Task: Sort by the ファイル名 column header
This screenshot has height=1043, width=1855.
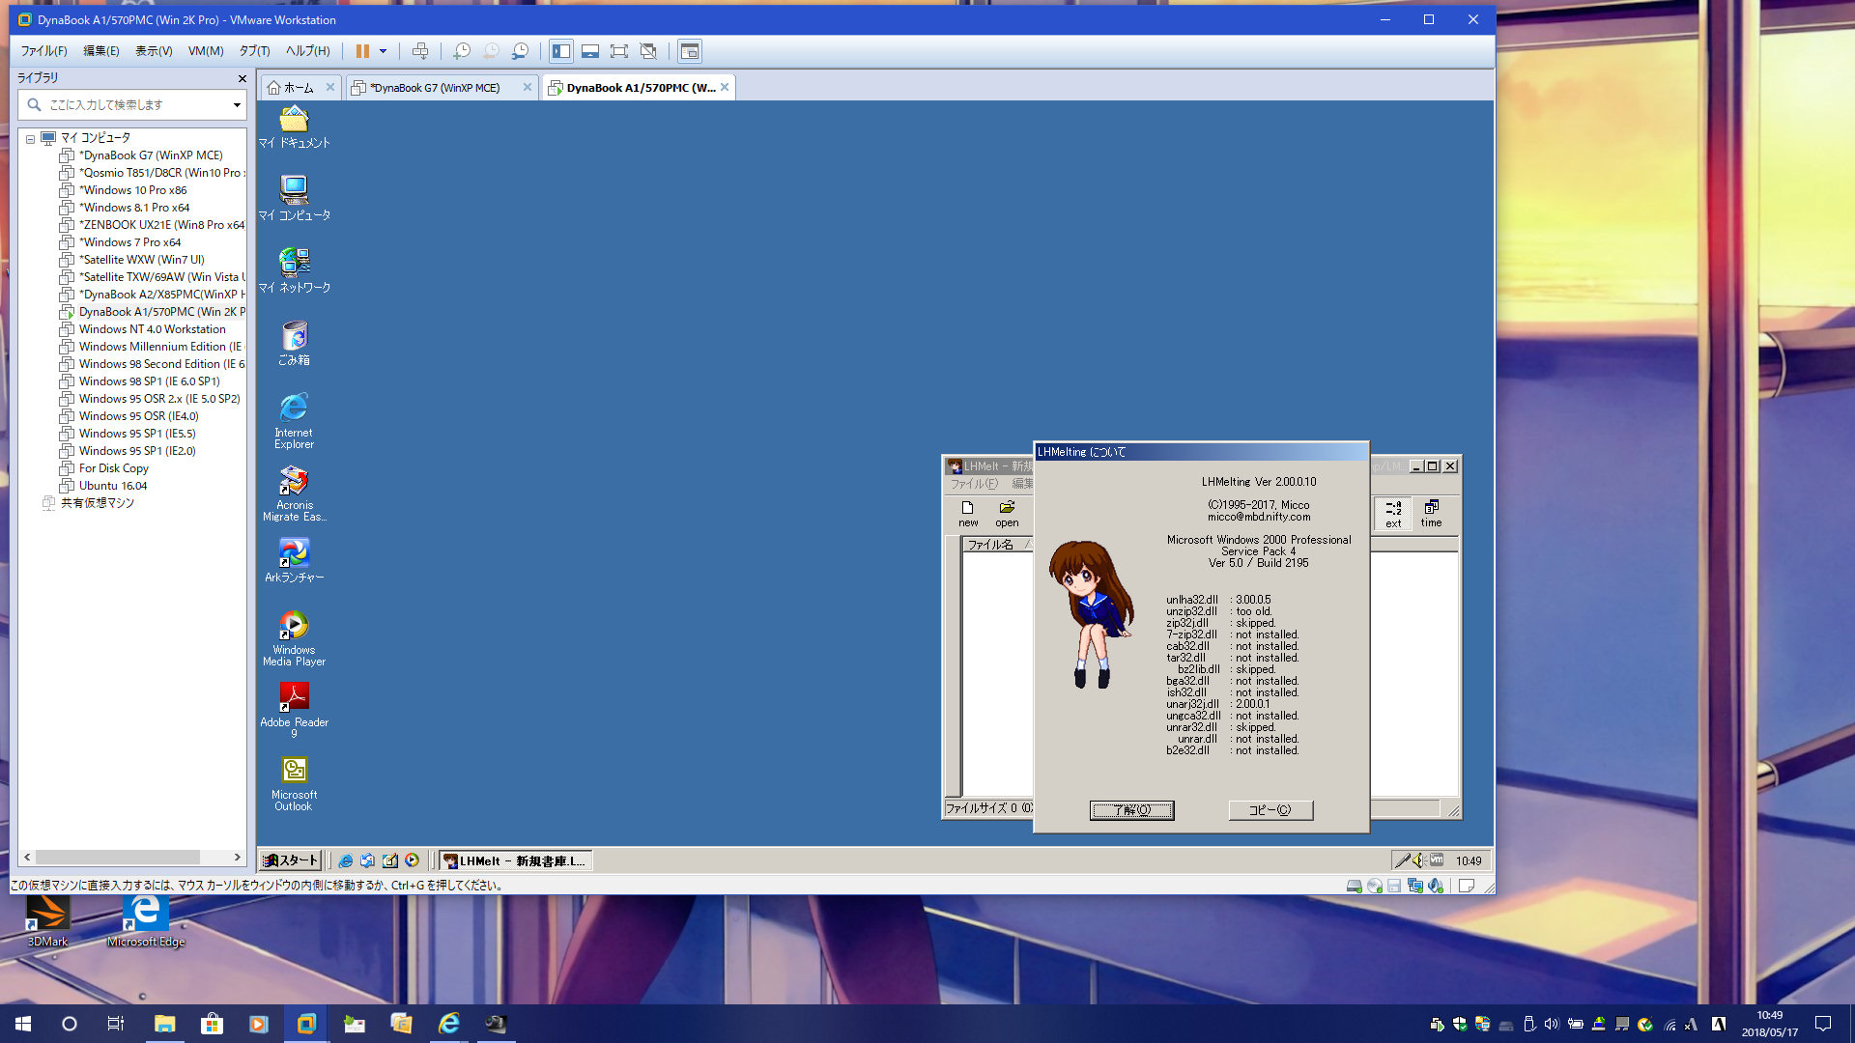Action: click(x=998, y=545)
